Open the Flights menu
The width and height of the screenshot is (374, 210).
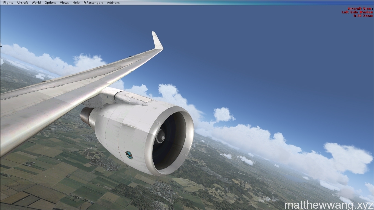coord(8,2)
